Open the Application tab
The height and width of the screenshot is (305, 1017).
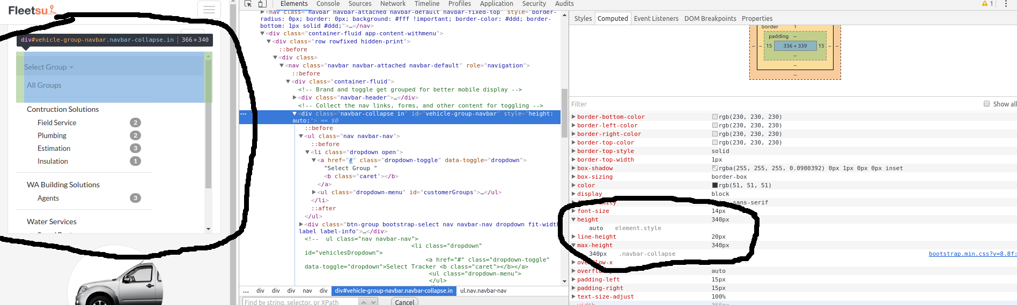coord(497,4)
